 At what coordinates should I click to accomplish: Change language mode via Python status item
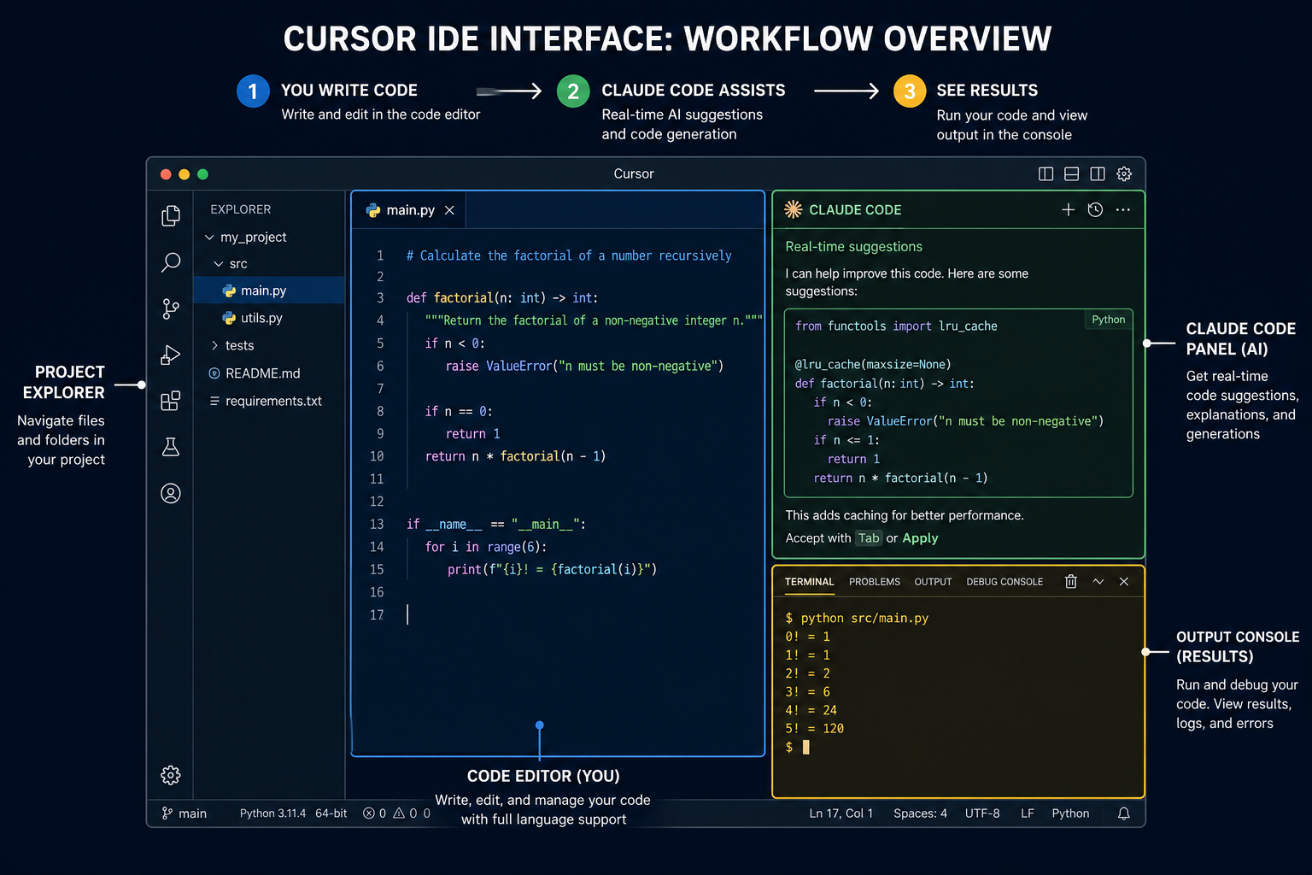tap(1070, 813)
